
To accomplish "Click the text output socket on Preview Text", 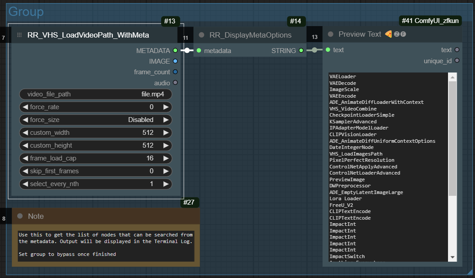I will 457,50.
